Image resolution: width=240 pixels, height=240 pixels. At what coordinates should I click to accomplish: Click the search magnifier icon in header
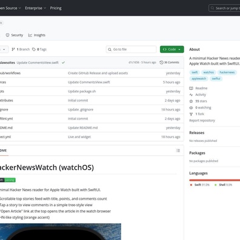pos(212,8)
